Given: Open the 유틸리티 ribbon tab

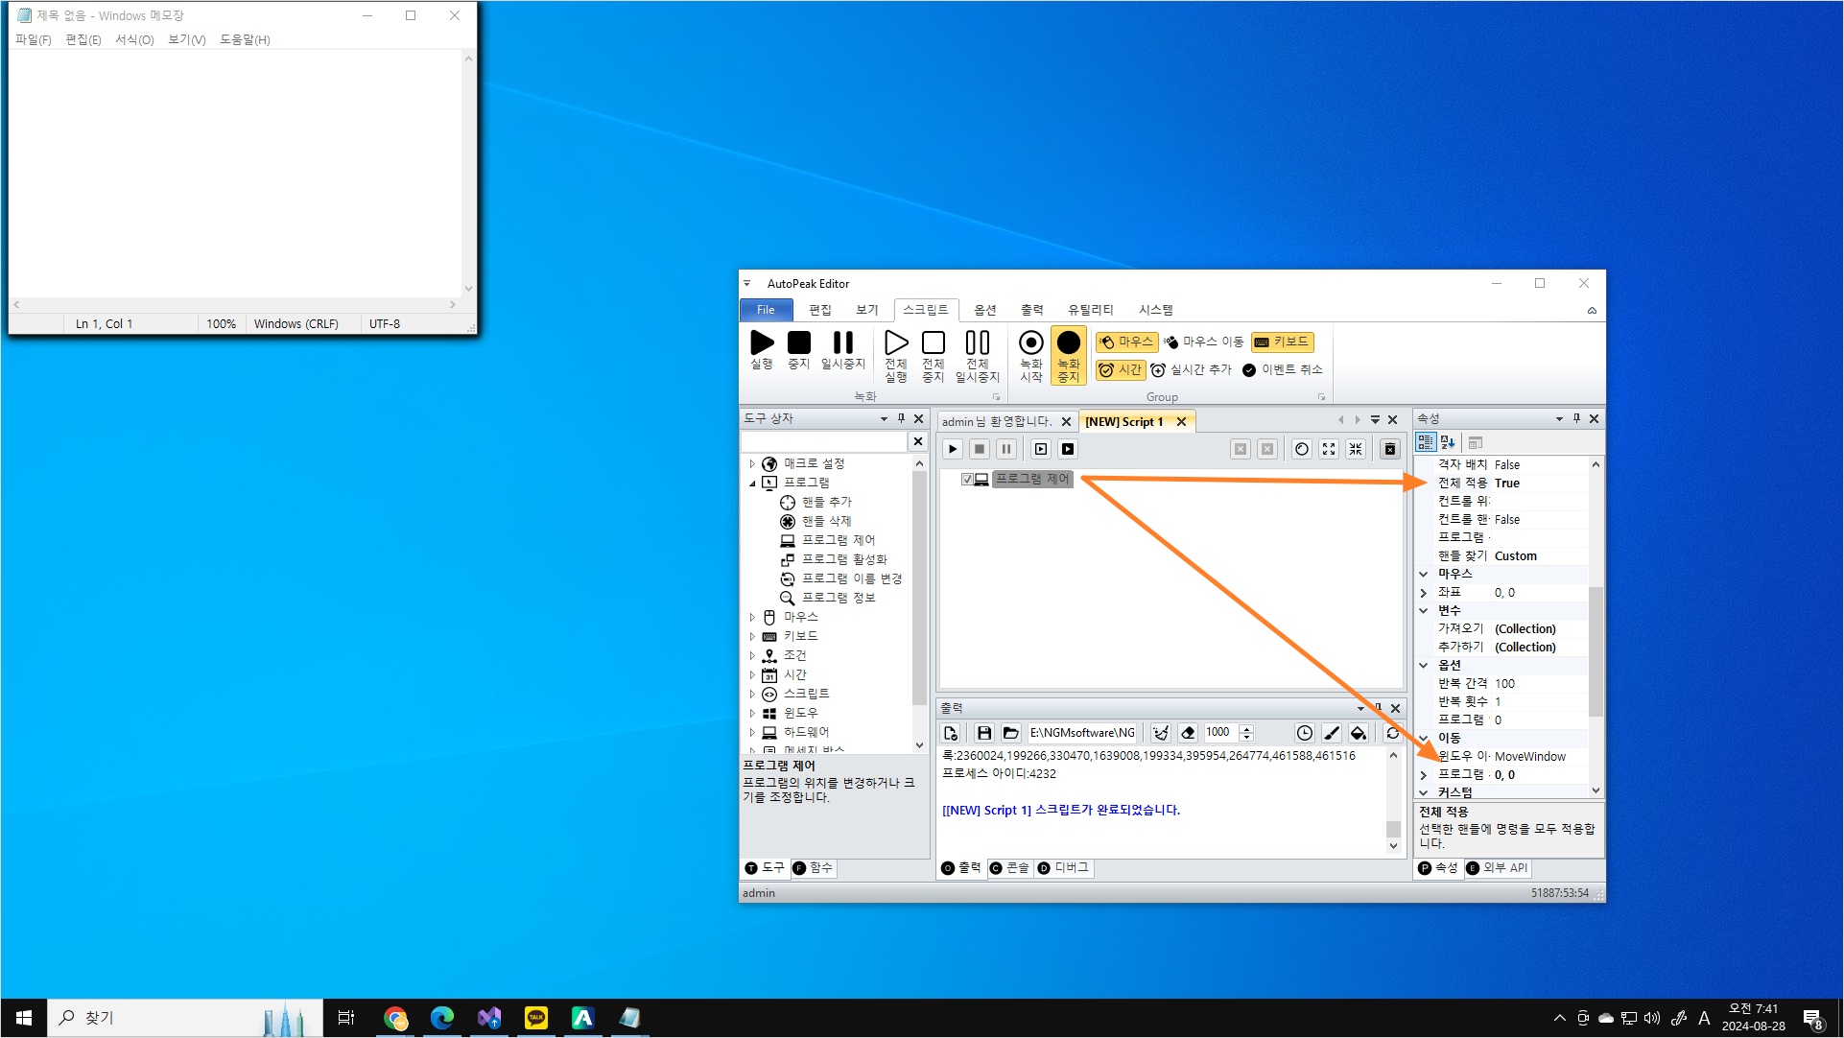Looking at the screenshot, I should 1090,310.
